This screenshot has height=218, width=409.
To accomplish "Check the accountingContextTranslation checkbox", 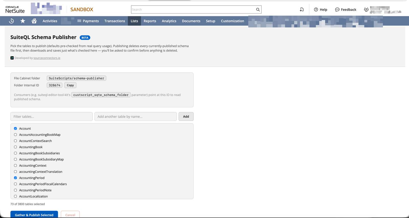I will [15, 172].
